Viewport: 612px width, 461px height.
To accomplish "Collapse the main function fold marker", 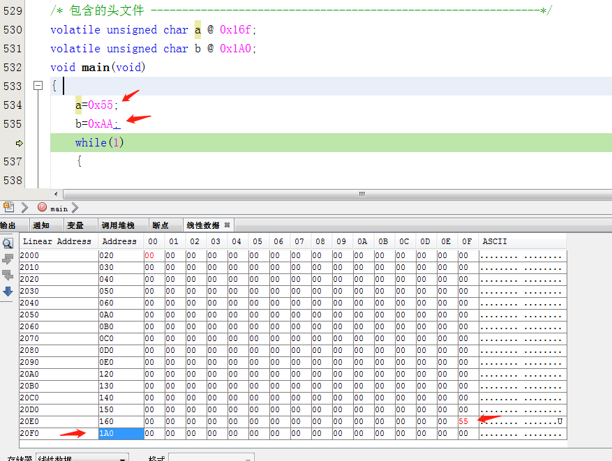I will click(38, 85).
